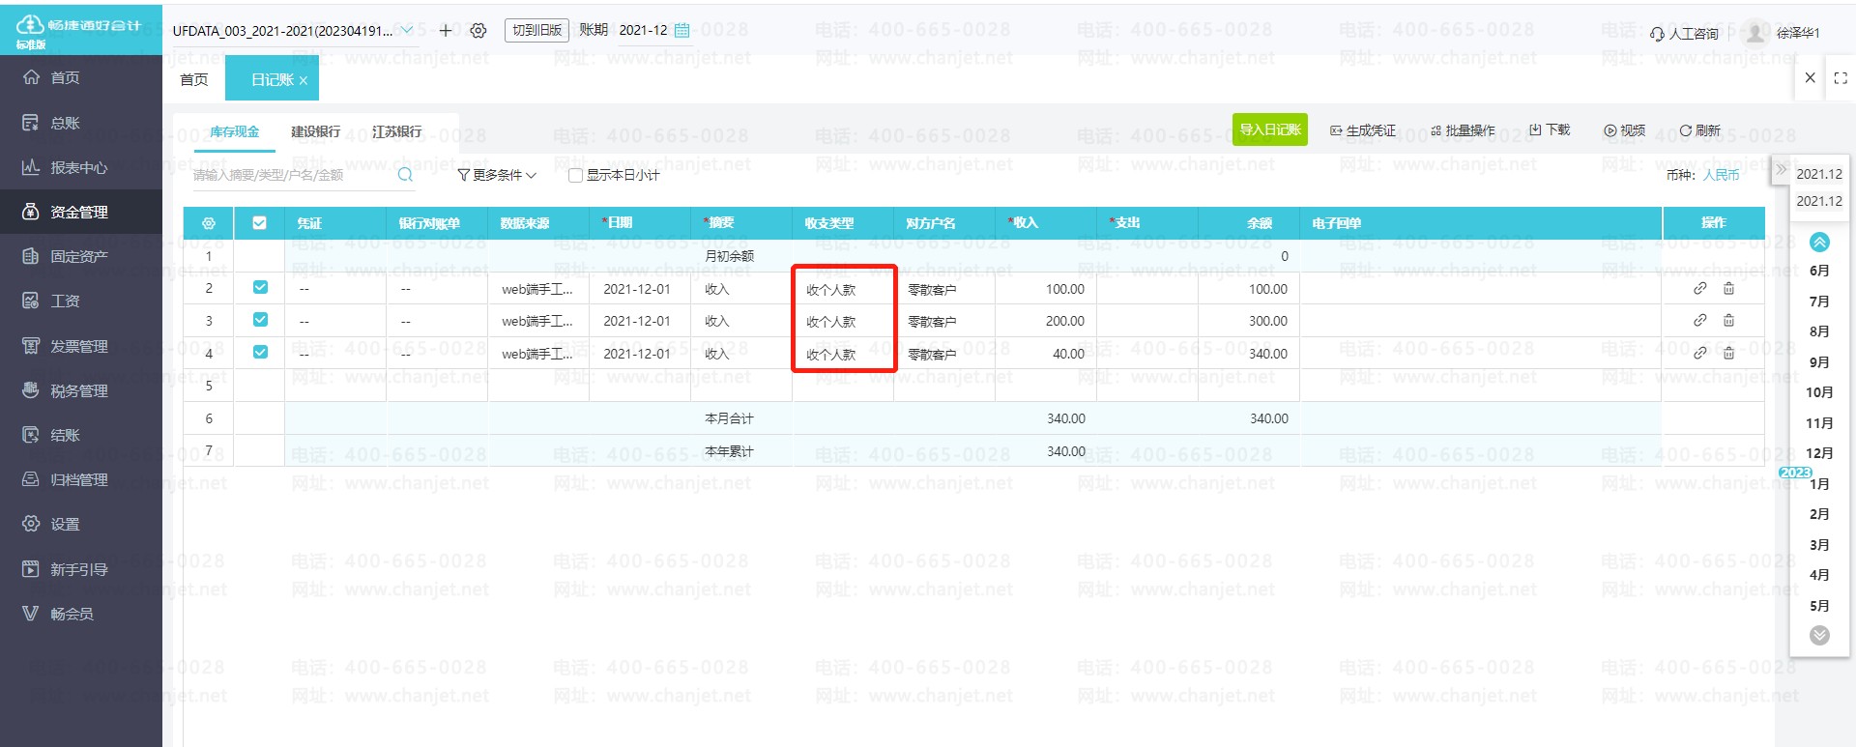
Task: Click the table column settings gear icon
Action: coord(209,223)
